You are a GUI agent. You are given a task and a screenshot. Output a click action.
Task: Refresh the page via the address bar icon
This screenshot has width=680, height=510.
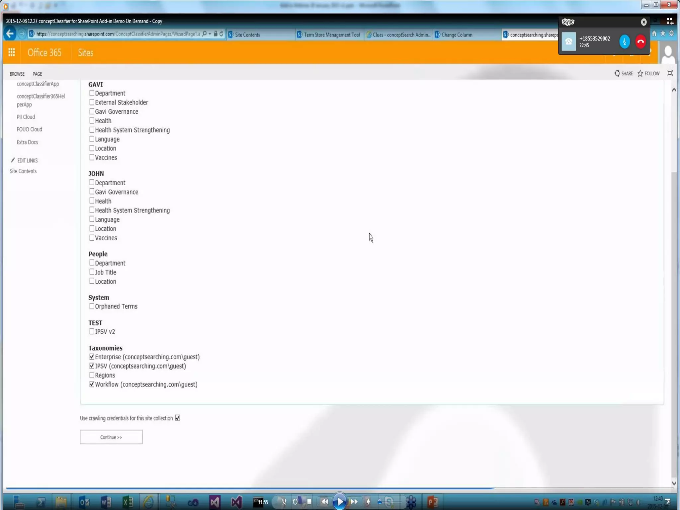pyautogui.click(x=221, y=34)
